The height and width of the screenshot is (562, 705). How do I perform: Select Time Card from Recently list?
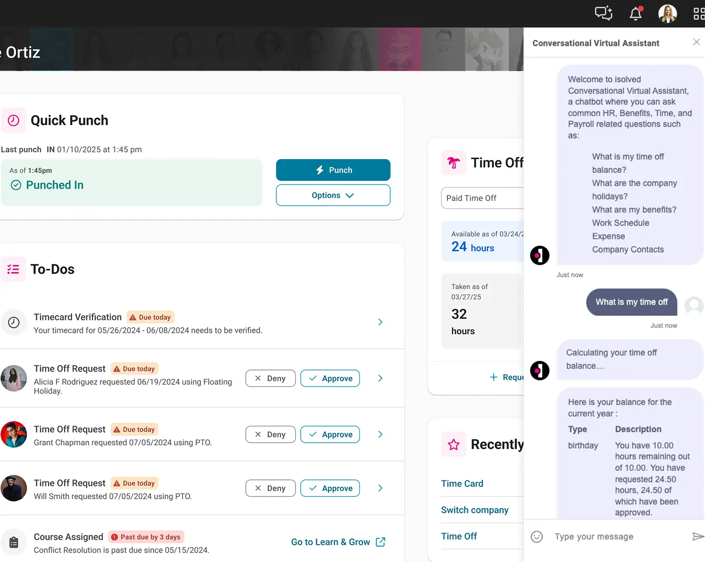click(462, 483)
